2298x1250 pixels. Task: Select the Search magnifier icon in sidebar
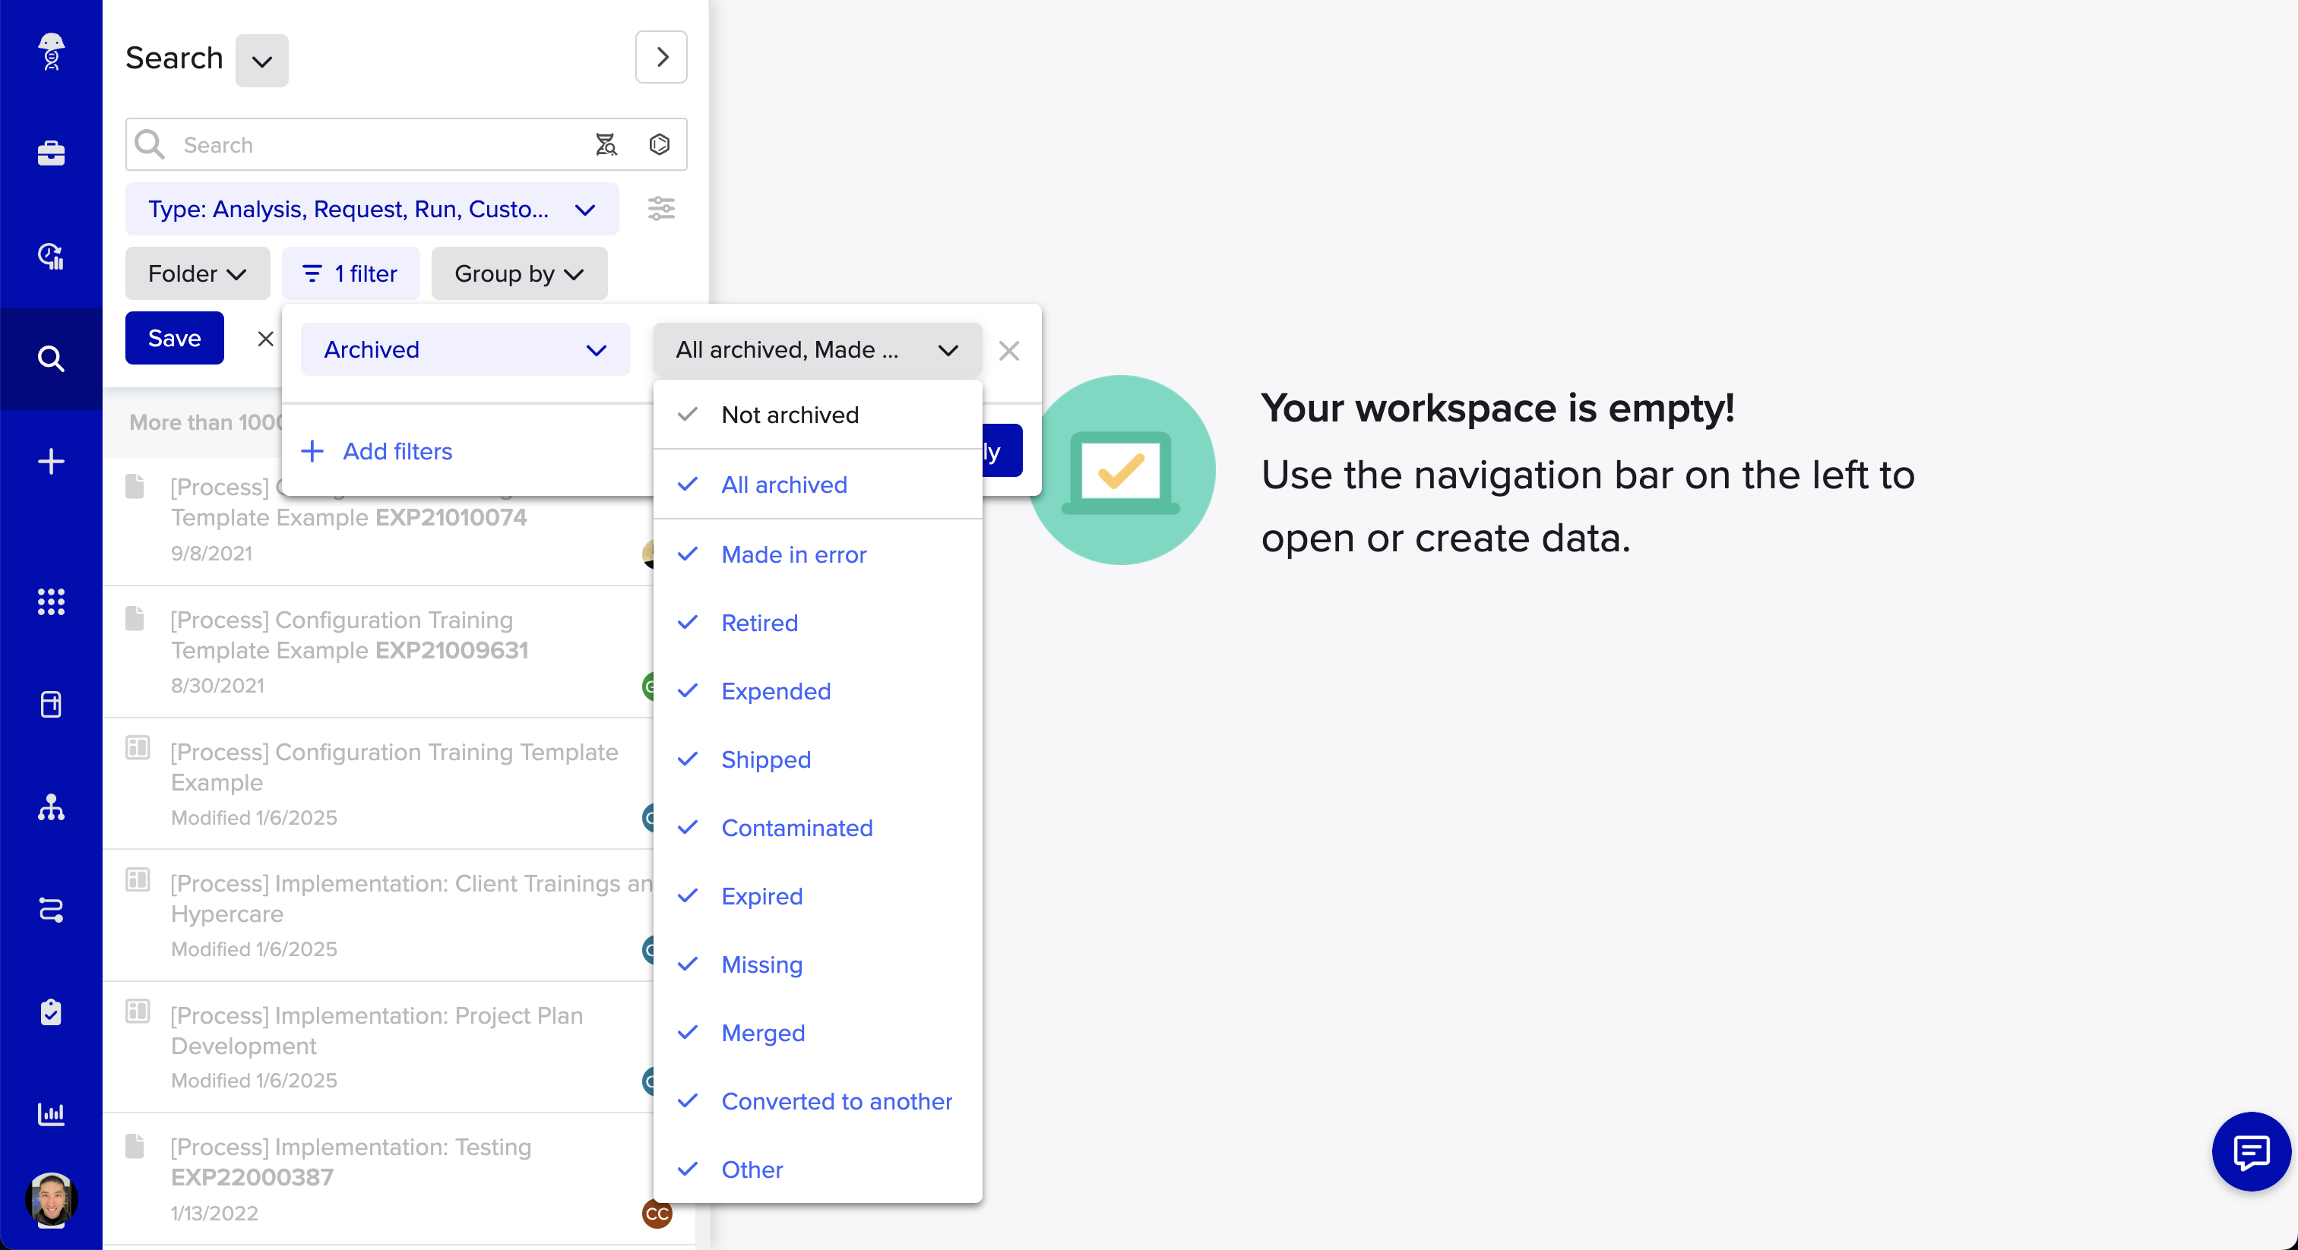tap(51, 358)
